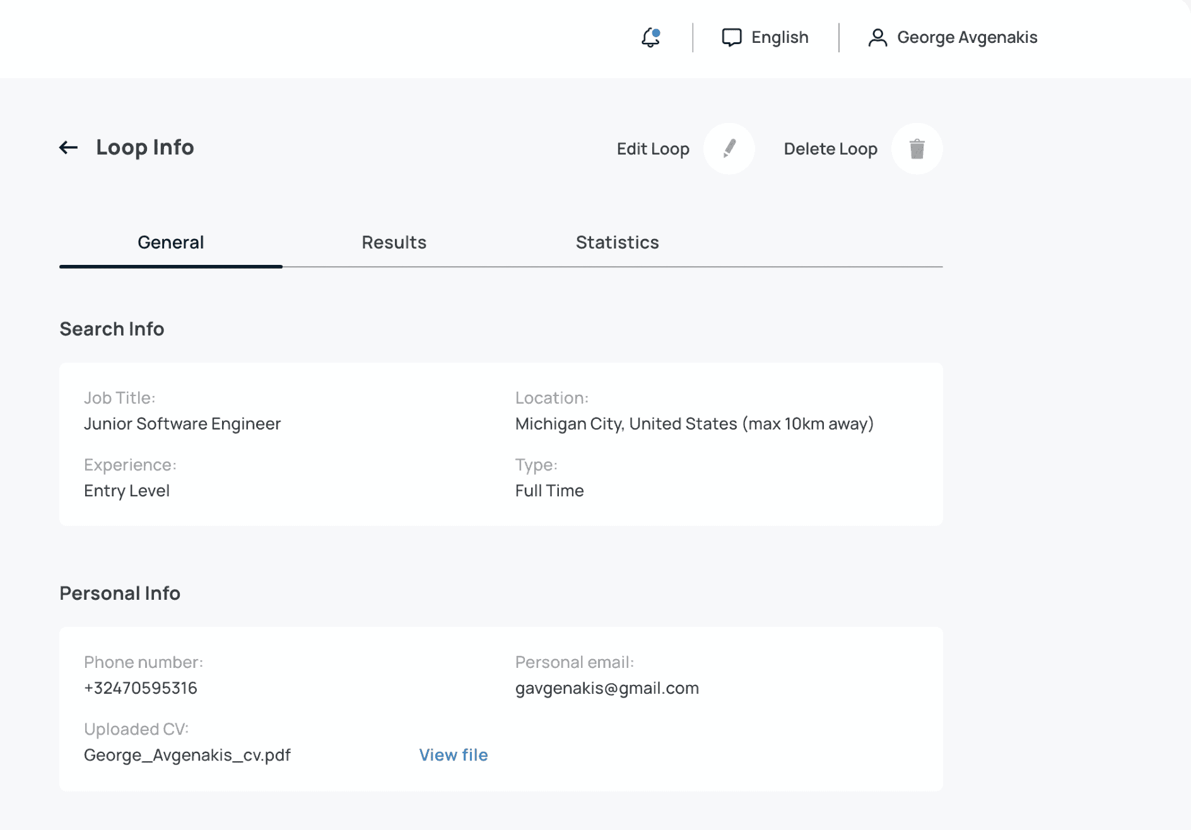The width and height of the screenshot is (1191, 830).
Task: Switch to the Results tab
Action: [394, 243]
